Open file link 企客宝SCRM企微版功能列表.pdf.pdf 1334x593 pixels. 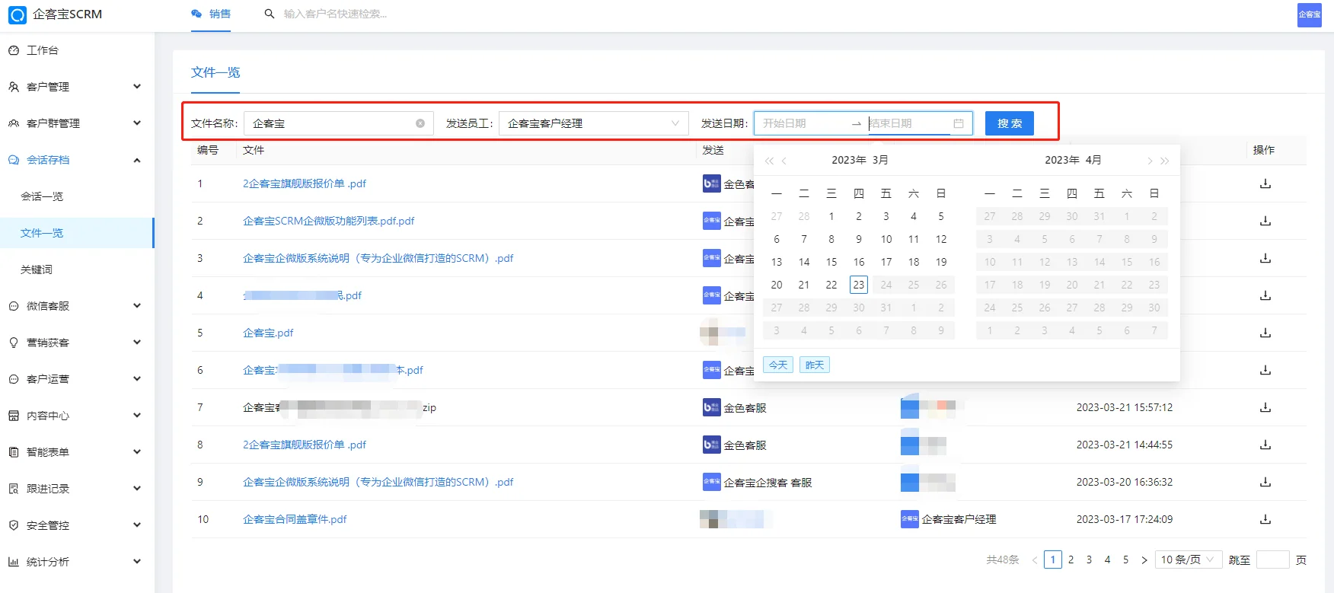click(329, 221)
